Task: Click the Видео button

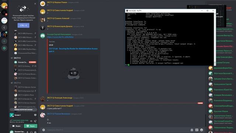Action: (17, 126)
